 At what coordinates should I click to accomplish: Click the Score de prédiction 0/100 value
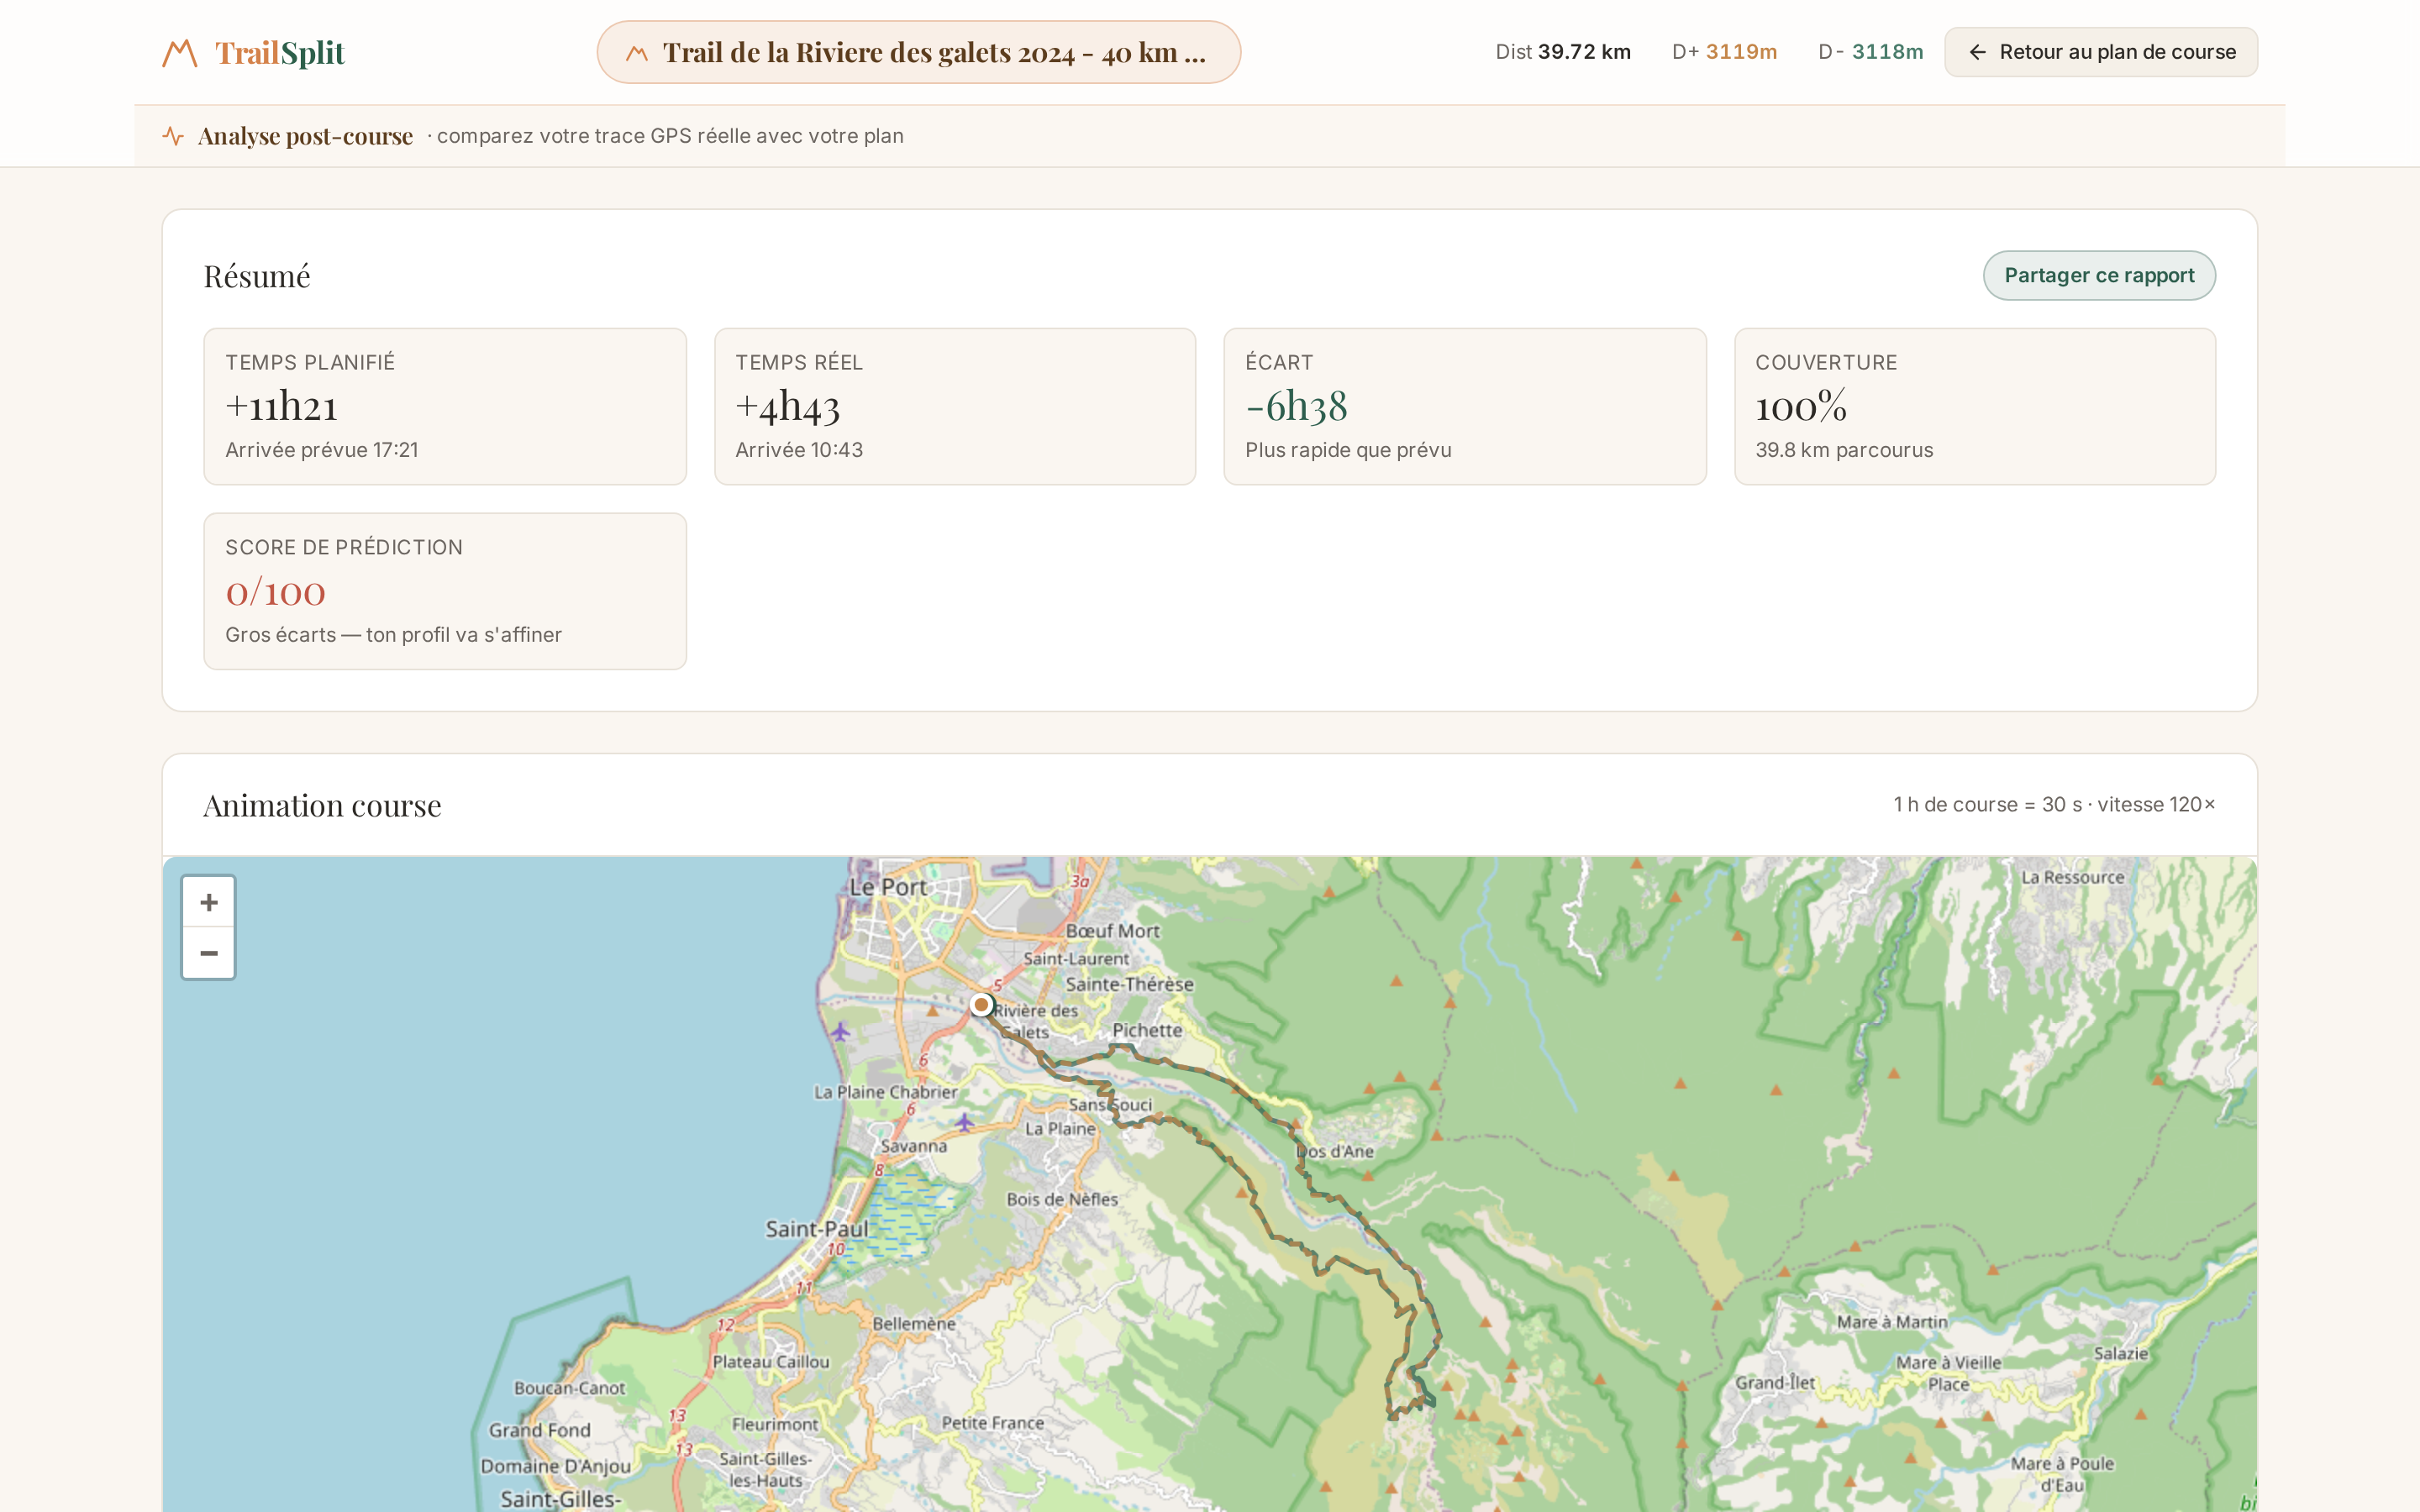tap(275, 592)
